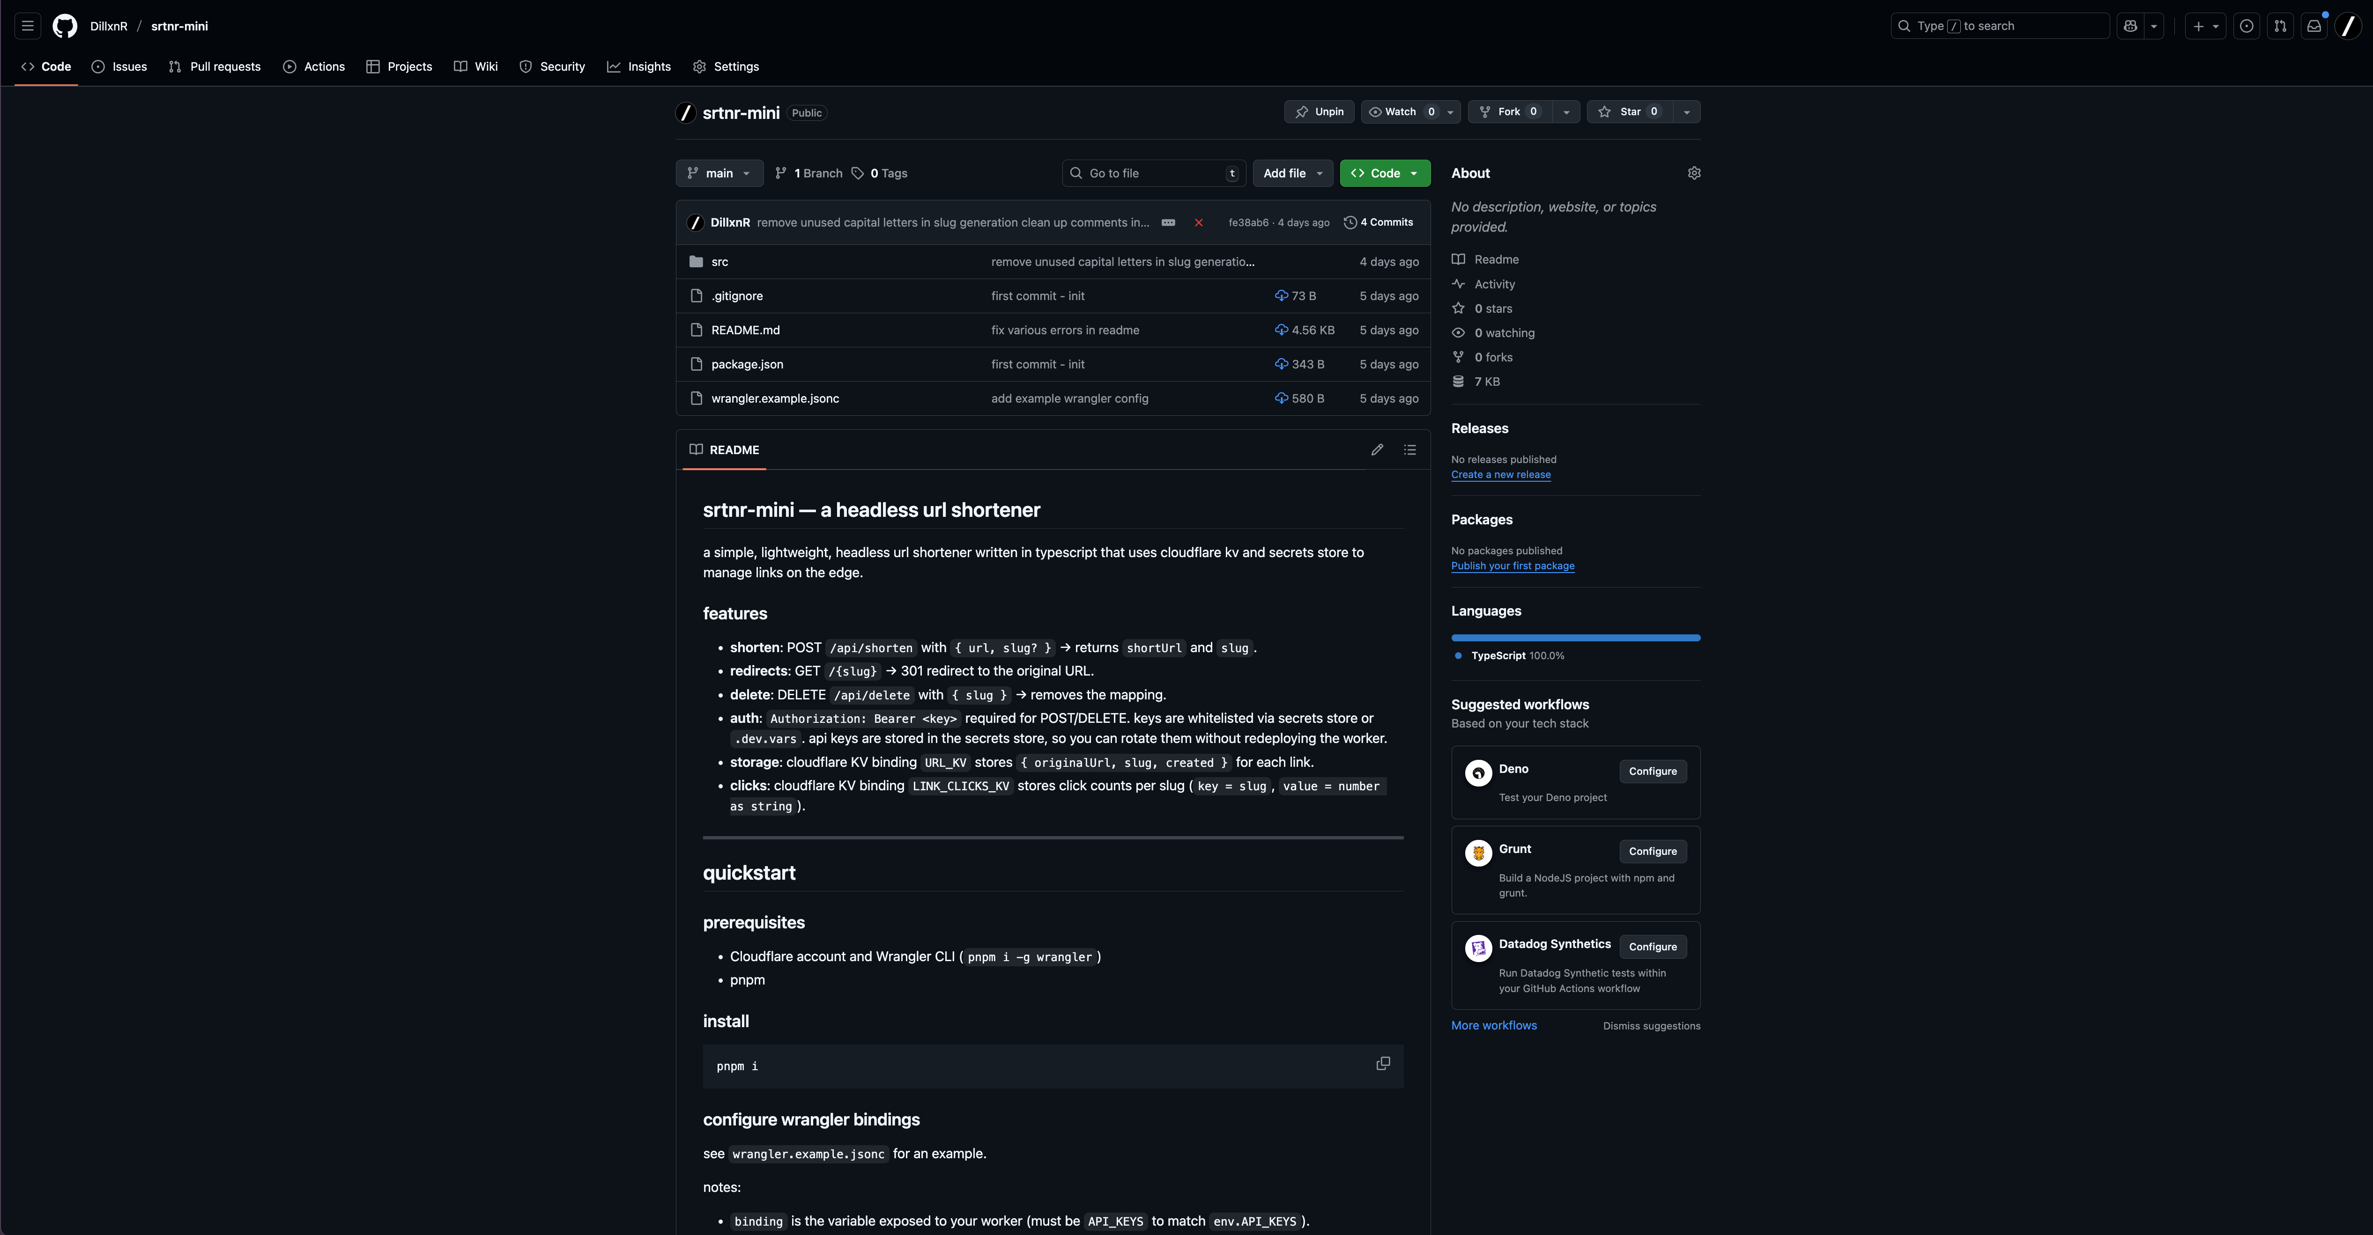Open notifications inbox icon
This screenshot has height=1235, width=2373.
point(2313,26)
